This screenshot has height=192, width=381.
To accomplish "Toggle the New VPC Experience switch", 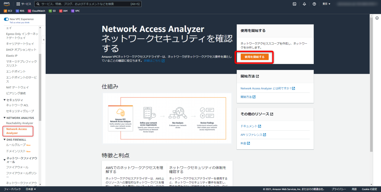I will tap(6, 19).
